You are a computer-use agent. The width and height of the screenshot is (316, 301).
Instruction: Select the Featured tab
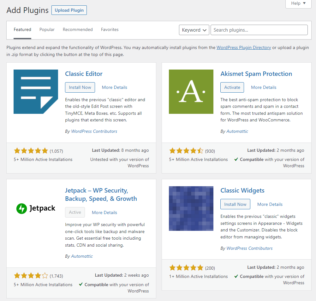click(22, 30)
